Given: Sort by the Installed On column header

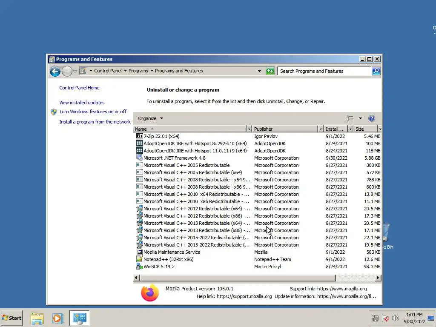Looking at the screenshot, I should [336, 129].
